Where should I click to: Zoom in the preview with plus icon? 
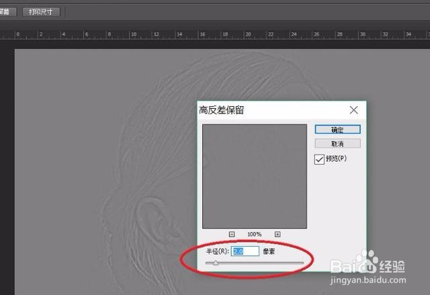tap(277, 234)
